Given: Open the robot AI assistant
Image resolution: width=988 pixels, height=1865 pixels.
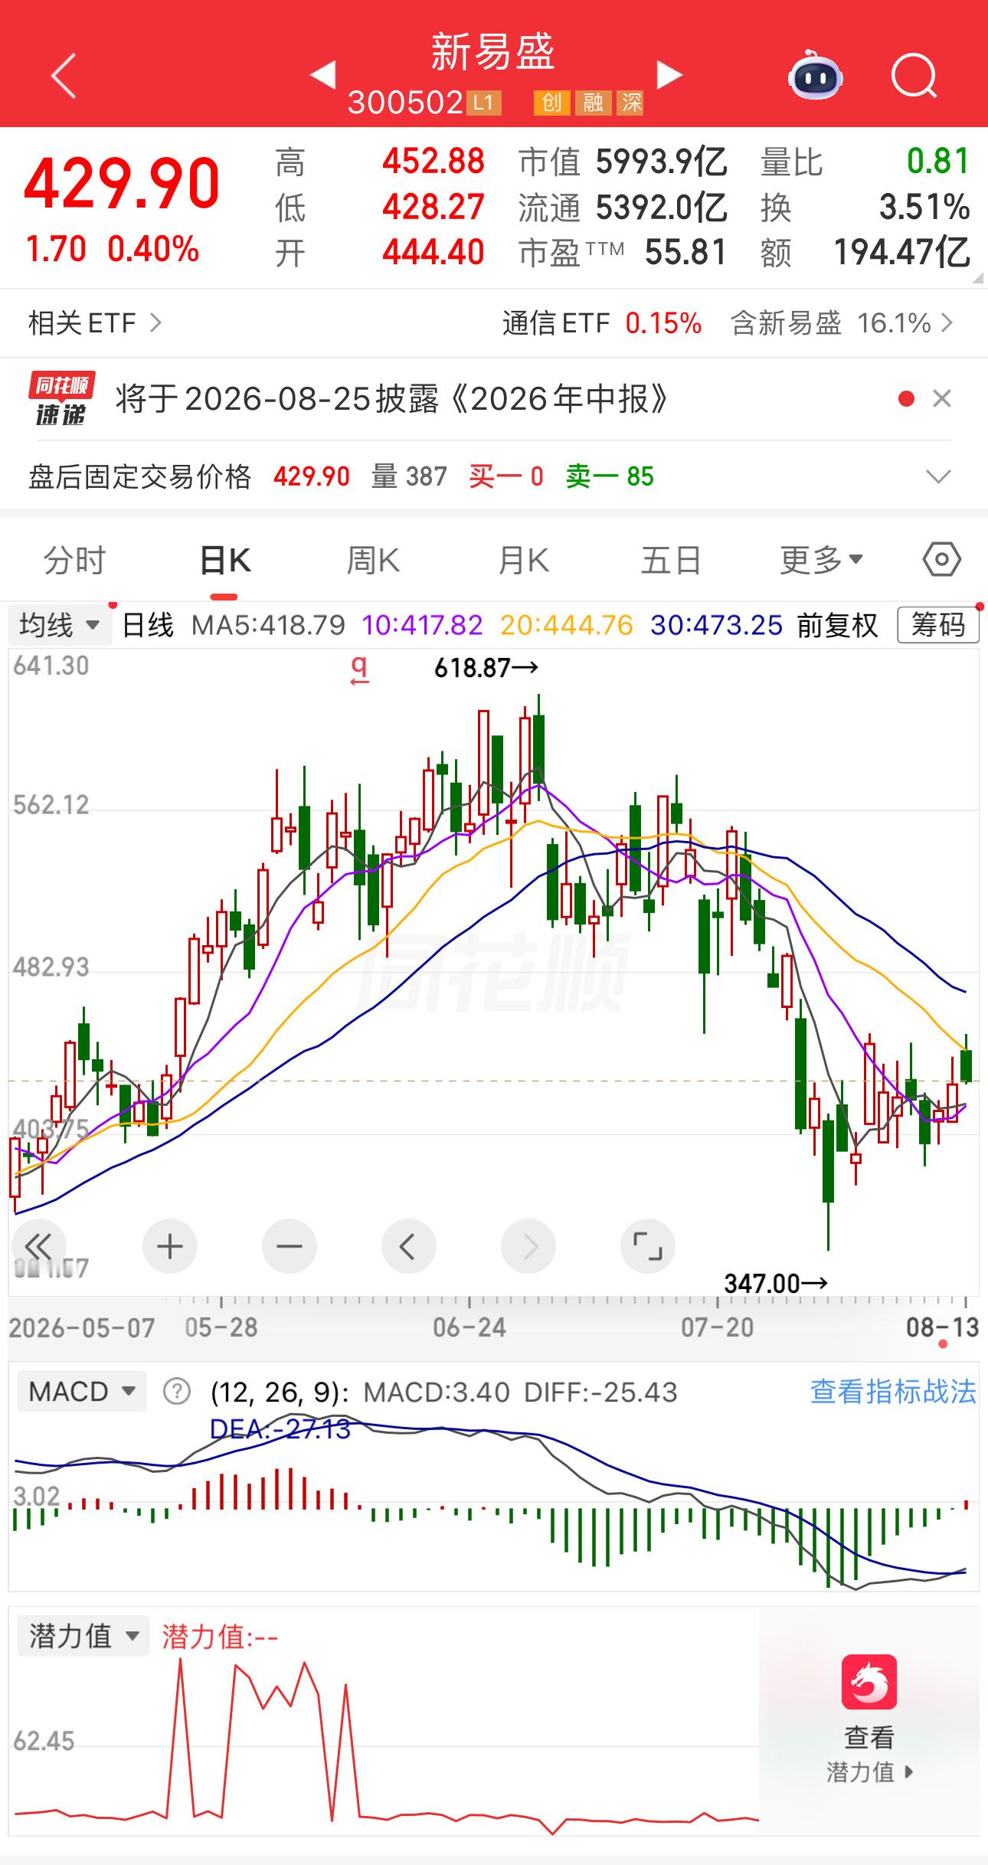Looking at the screenshot, I should (x=816, y=75).
